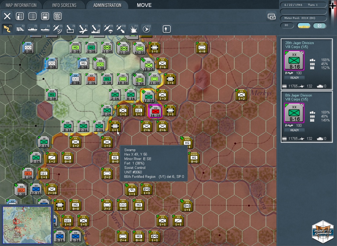This screenshot has height=246, width=337.
Task: Select the red 16-16 unit on map
Action: [155, 111]
